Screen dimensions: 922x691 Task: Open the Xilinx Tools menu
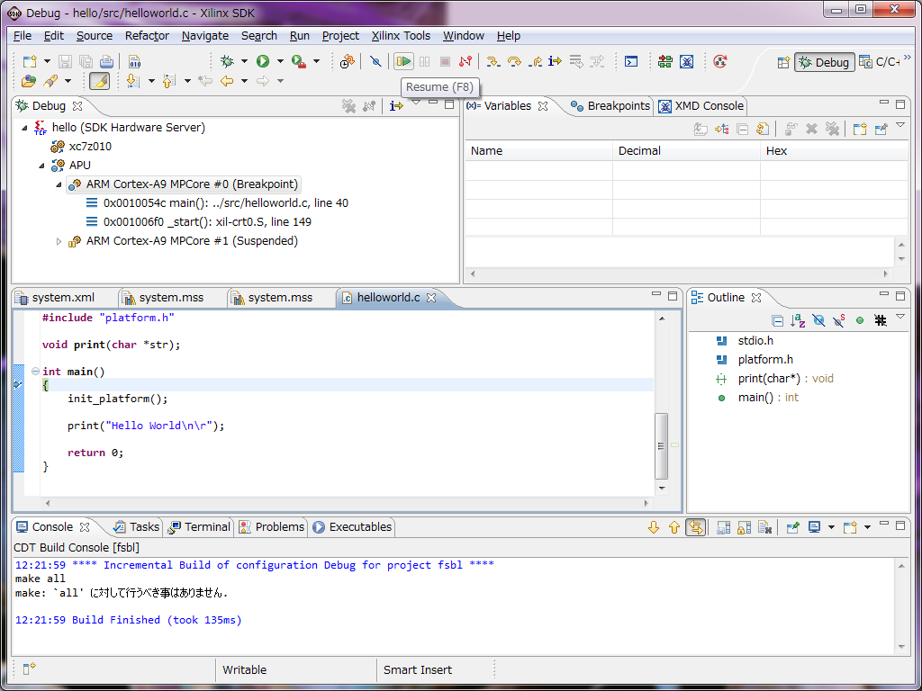pos(401,36)
